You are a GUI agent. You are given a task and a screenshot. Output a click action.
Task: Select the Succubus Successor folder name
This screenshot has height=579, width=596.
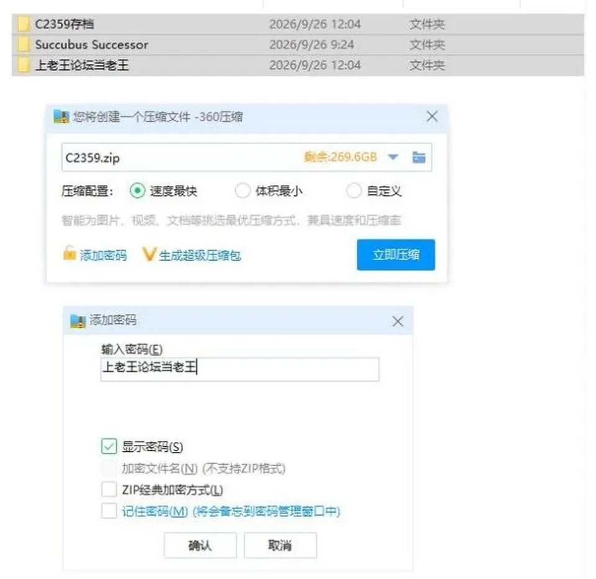click(92, 45)
